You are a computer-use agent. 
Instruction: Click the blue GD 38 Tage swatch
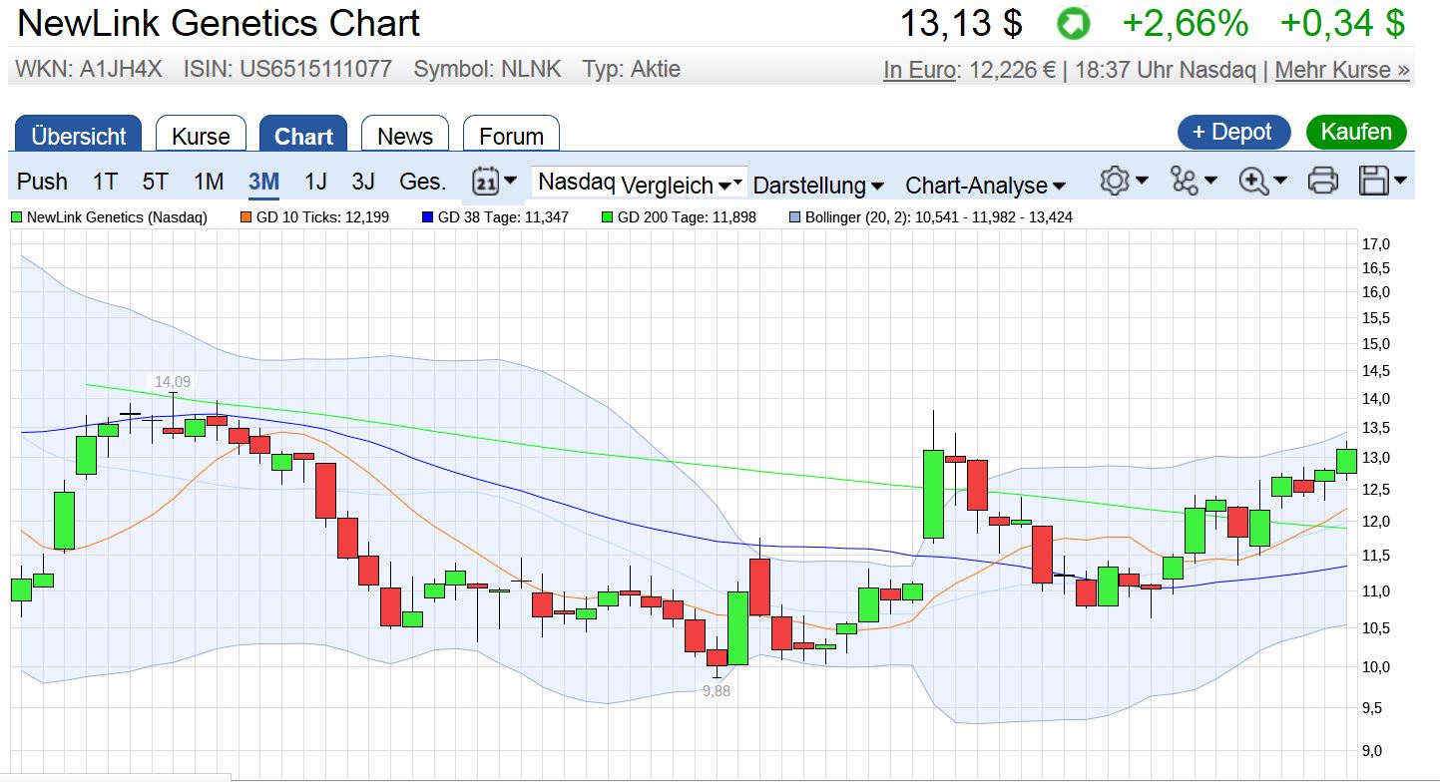coord(428,216)
